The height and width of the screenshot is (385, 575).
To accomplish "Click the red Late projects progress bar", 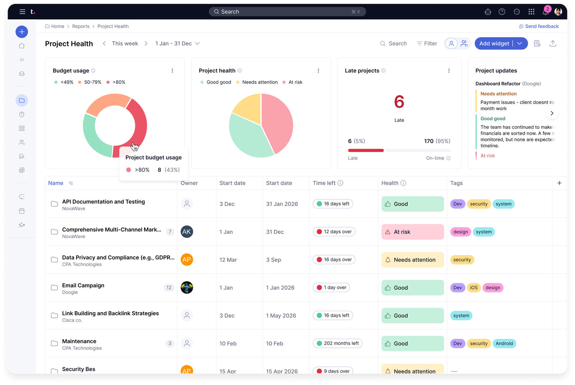I will [x=365, y=150].
